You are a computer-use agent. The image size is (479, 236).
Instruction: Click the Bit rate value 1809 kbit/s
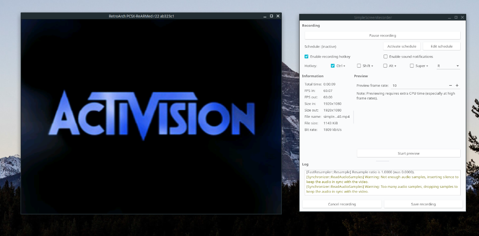[333, 130]
